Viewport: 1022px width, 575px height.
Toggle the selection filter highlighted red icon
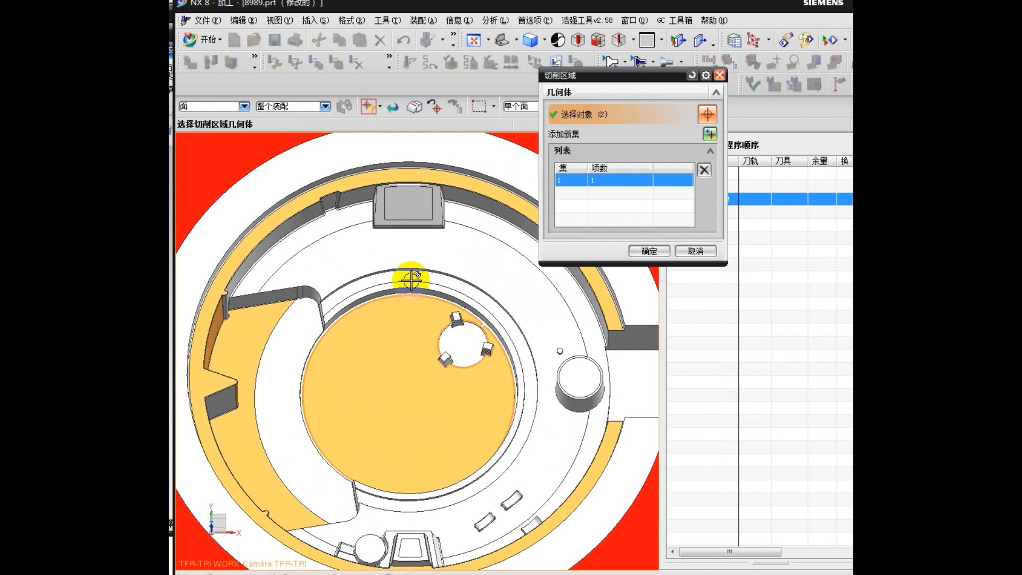point(368,106)
